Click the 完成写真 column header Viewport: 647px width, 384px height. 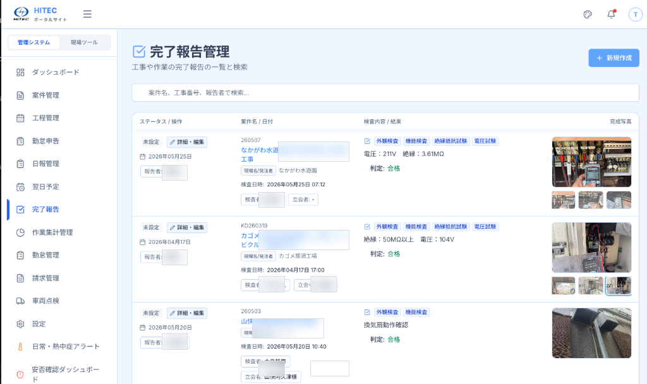[620, 122]
